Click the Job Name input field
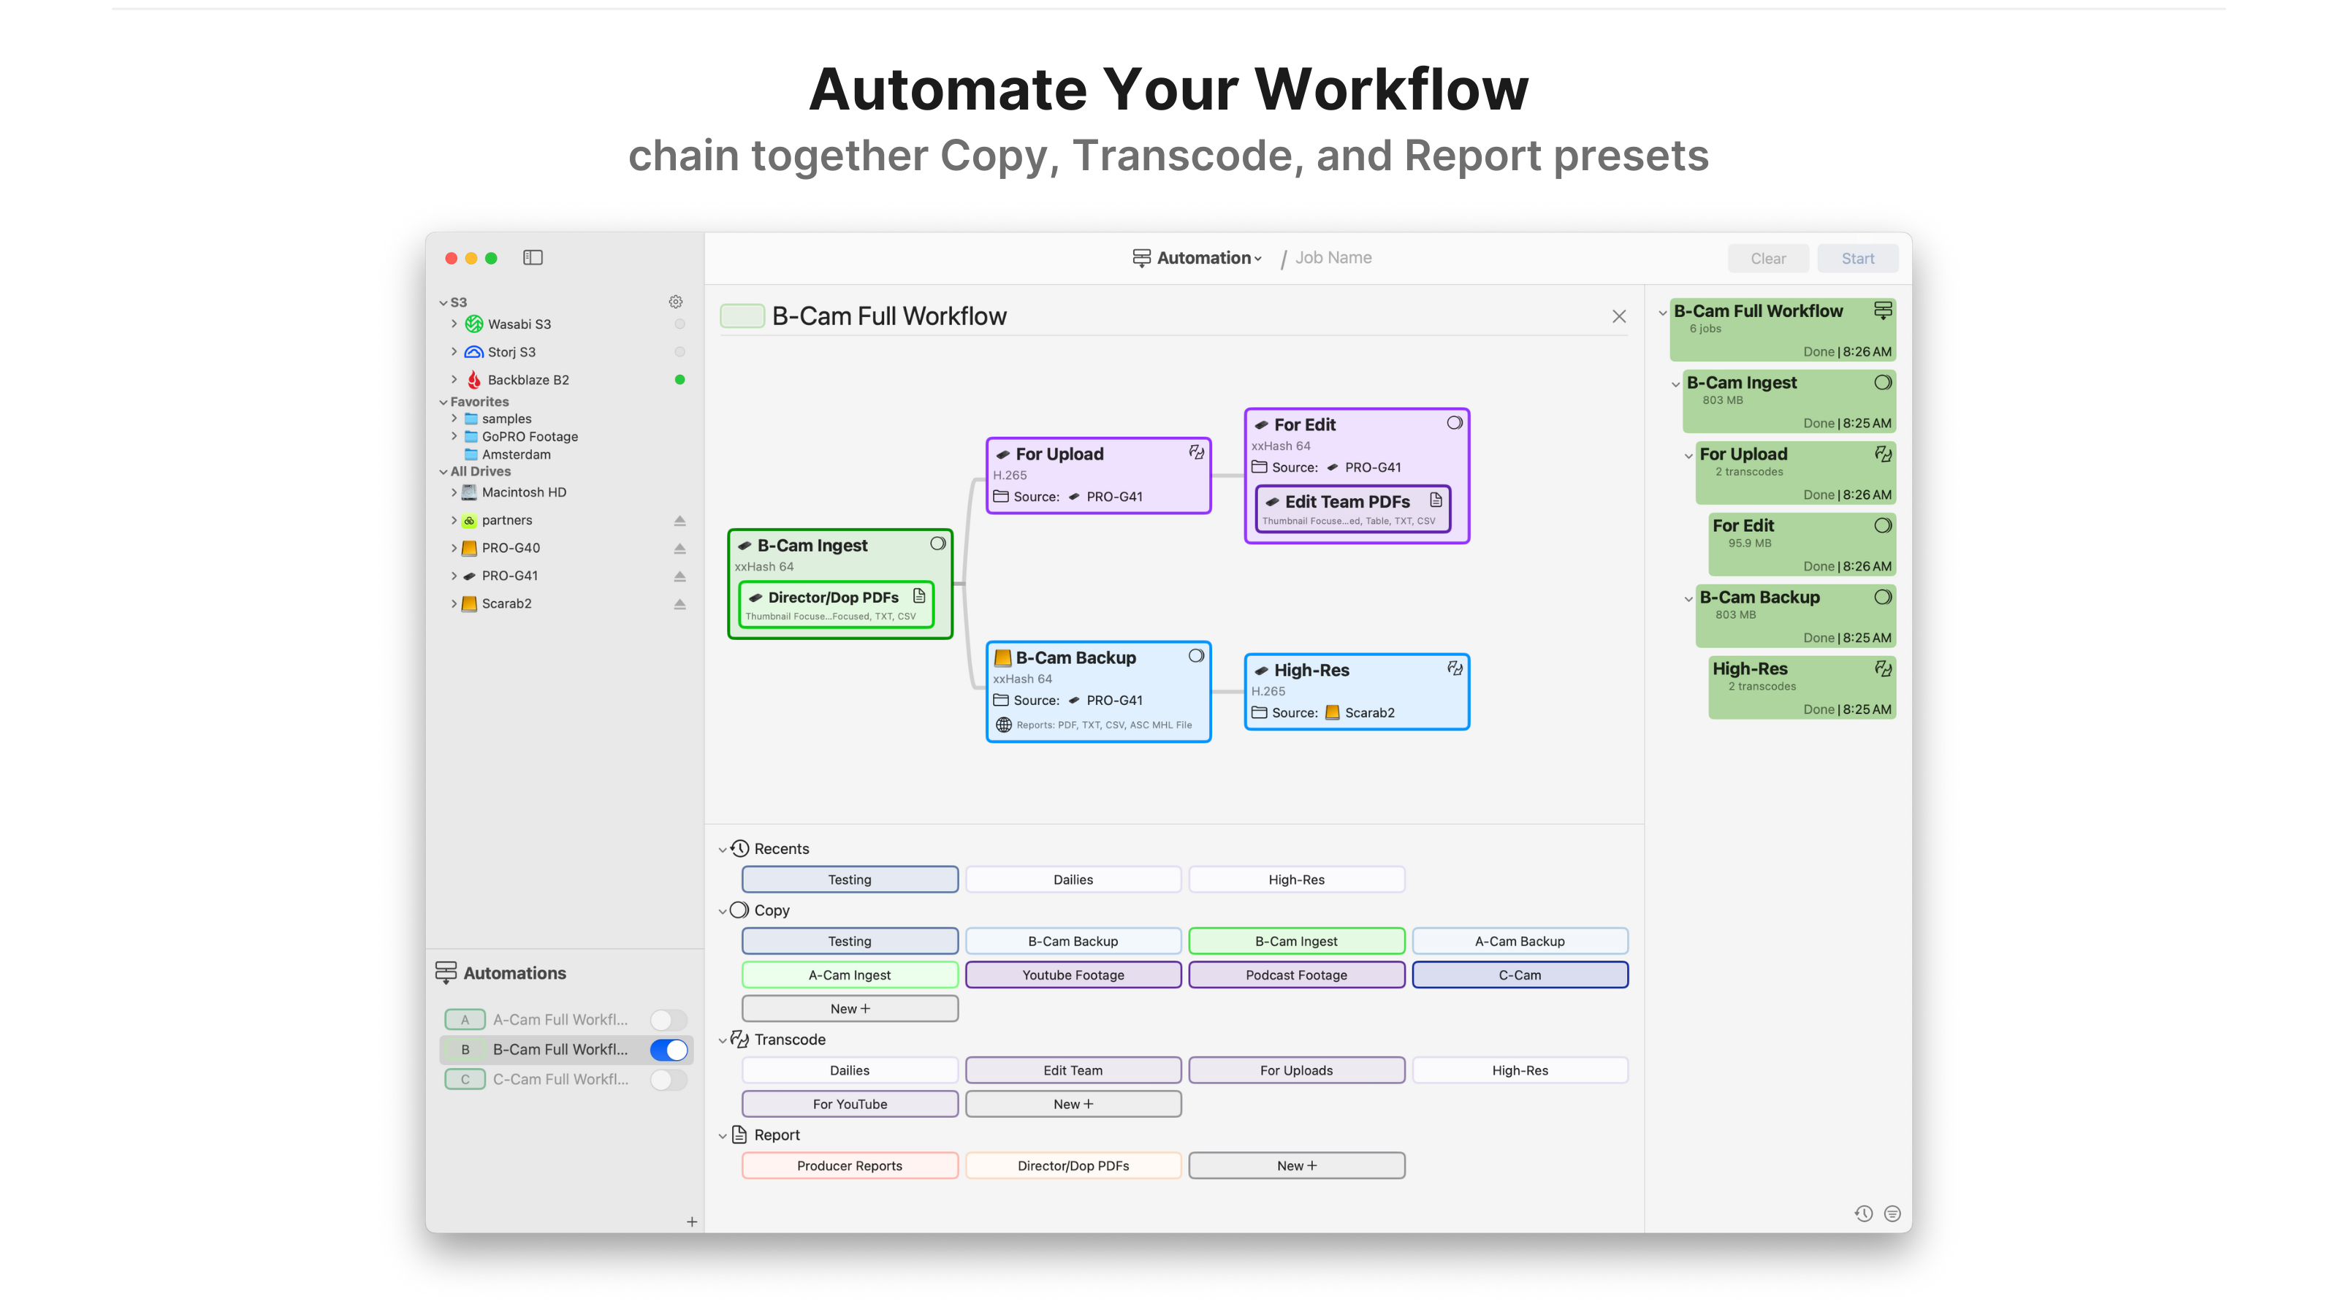 [1333, 258]
